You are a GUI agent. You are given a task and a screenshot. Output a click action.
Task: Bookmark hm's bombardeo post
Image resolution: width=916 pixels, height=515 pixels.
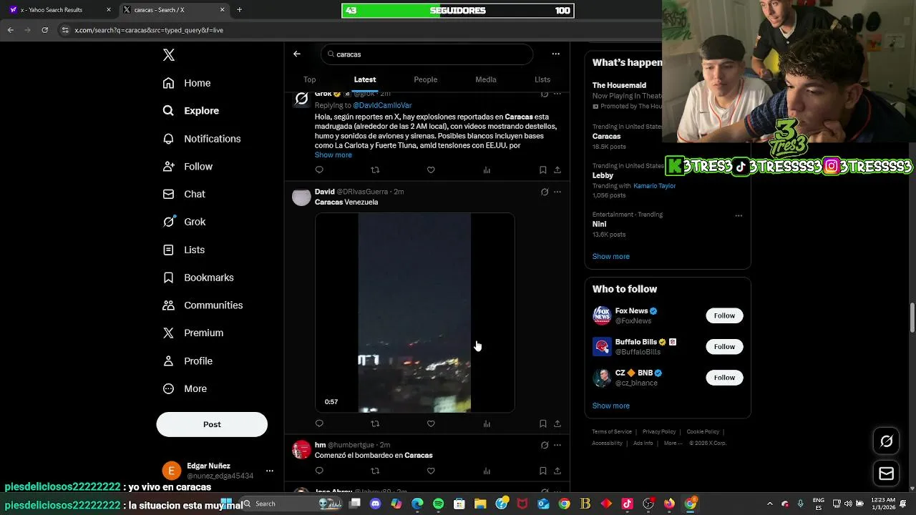click(543, 471)
